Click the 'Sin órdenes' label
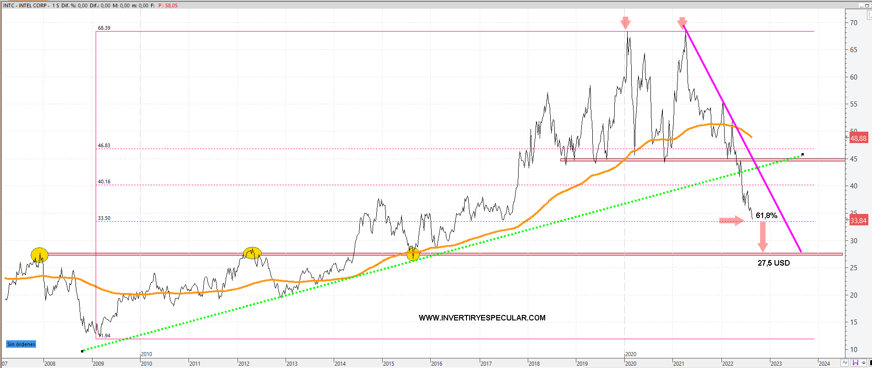This screenshot has width=872, height=368. [x=21, y=344]
